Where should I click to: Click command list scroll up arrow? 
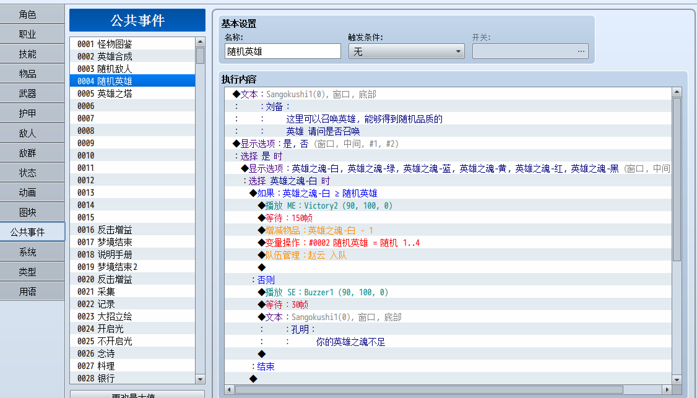[x=677, y=92]
